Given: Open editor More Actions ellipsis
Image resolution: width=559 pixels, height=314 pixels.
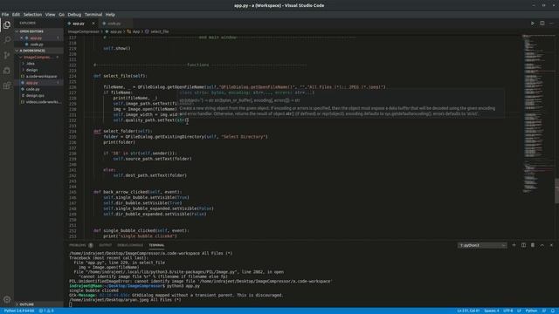Looking at the screenshot, I should [x=551, y=24].
